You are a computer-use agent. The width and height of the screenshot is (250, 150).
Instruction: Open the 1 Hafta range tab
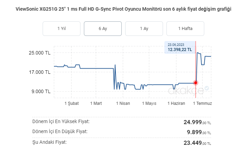point(185,29)
